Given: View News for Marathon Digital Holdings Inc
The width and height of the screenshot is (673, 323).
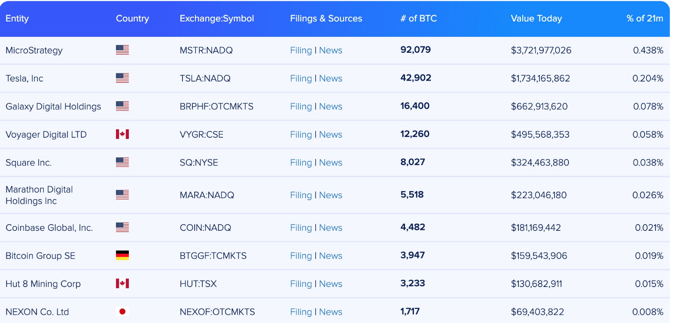Looking at the screenshot, I should pos(331,195).
